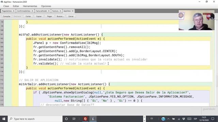
Task: Click the Copiar button
Action: (x=39, y=16)
